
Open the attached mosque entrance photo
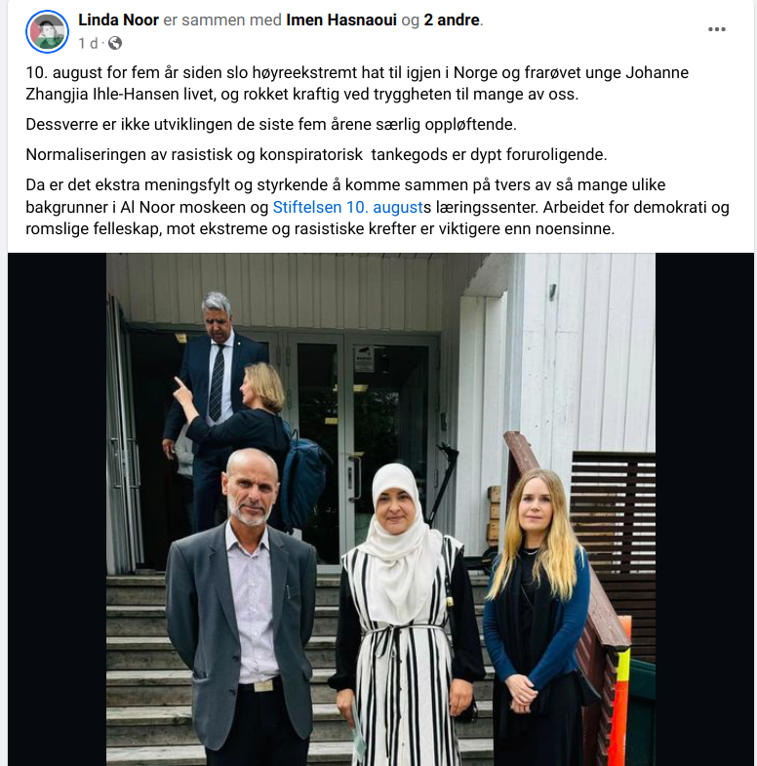(x=381, y=509)
